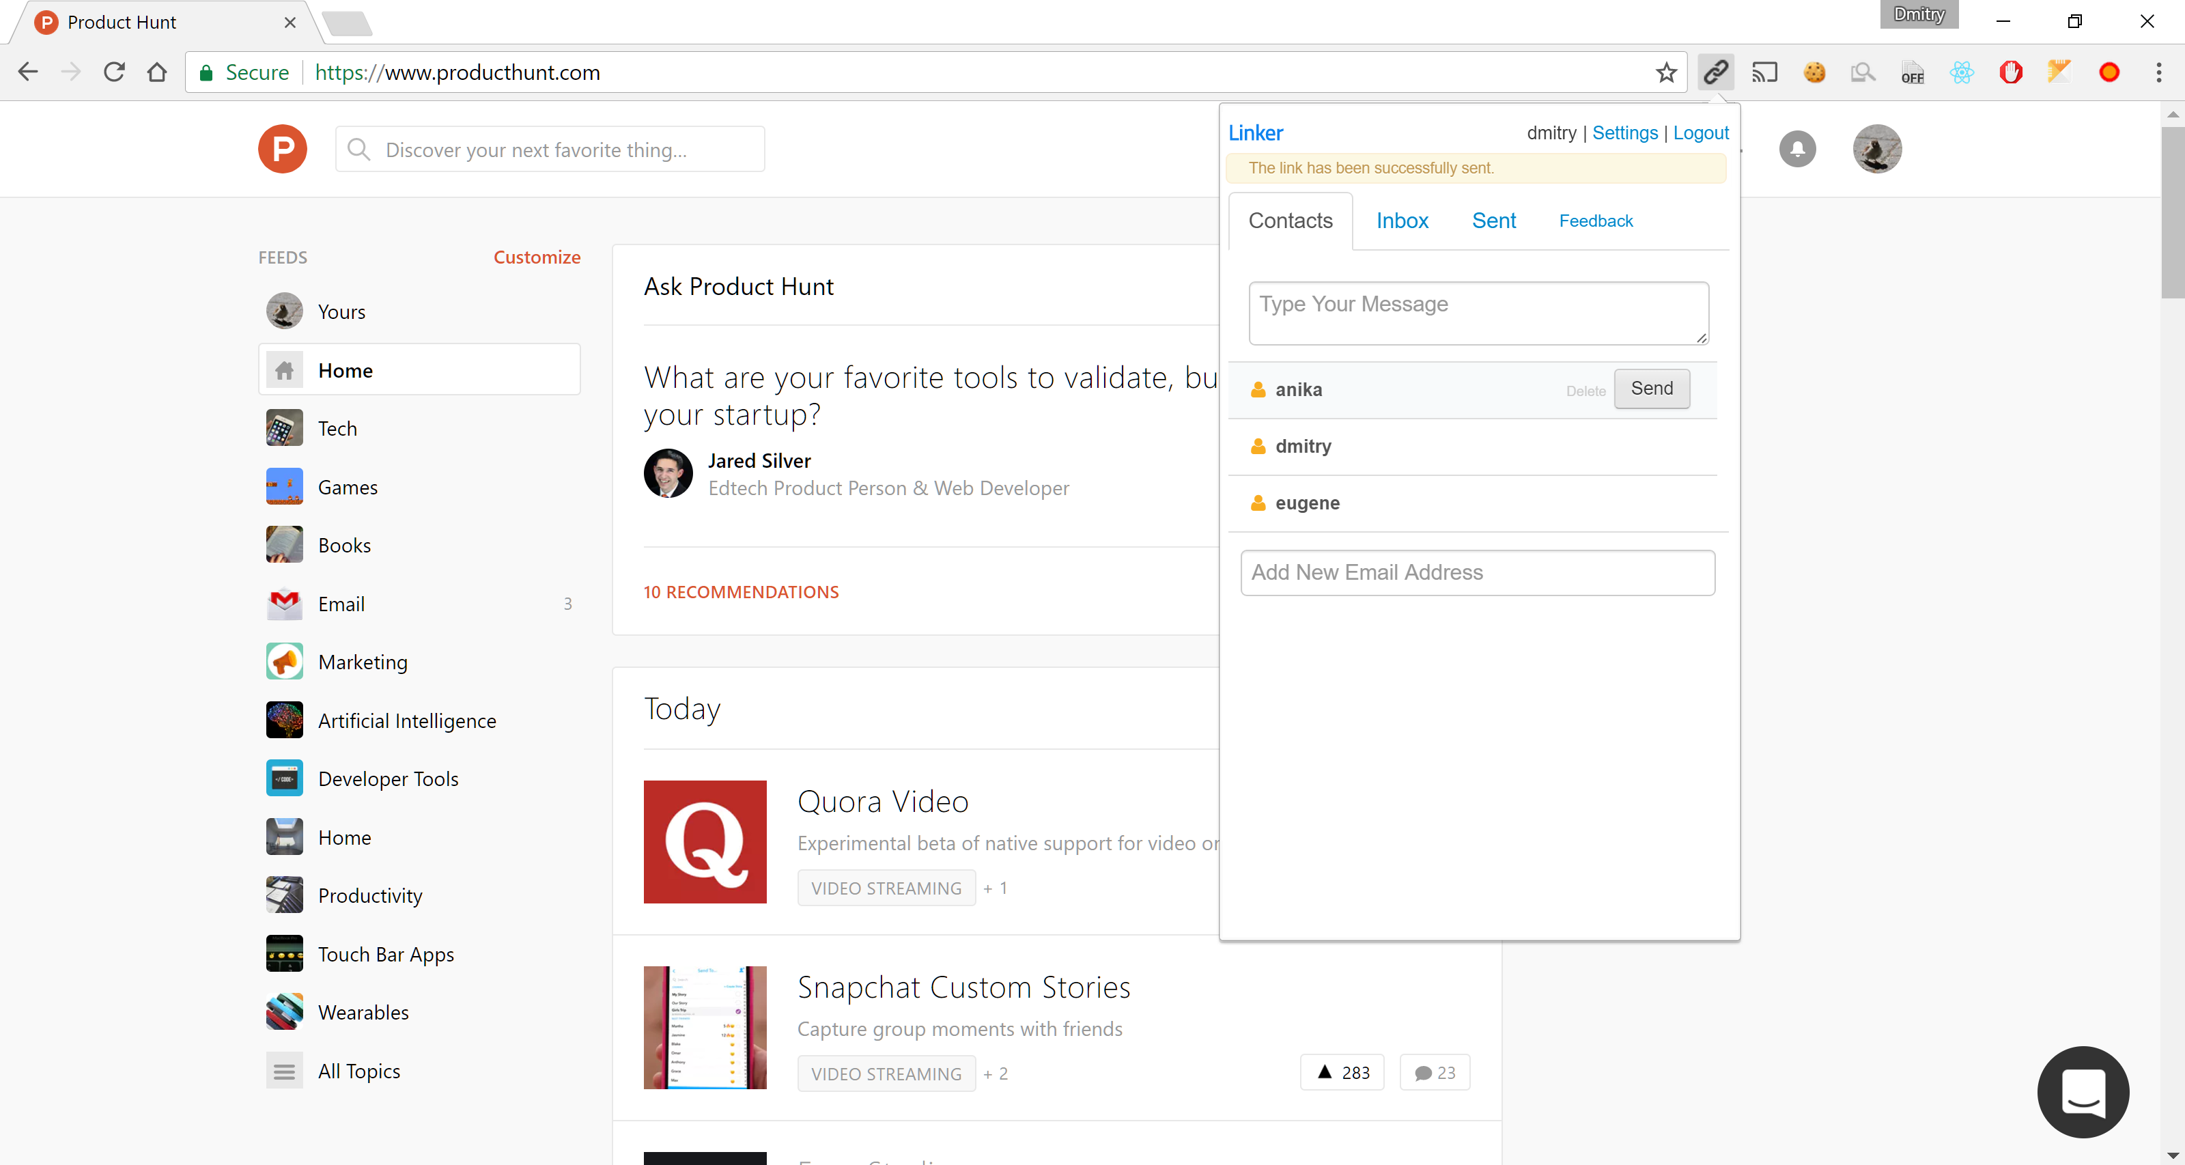Switch to the Sent tab
The image size is (2185, 1165).
point(1493,221)
